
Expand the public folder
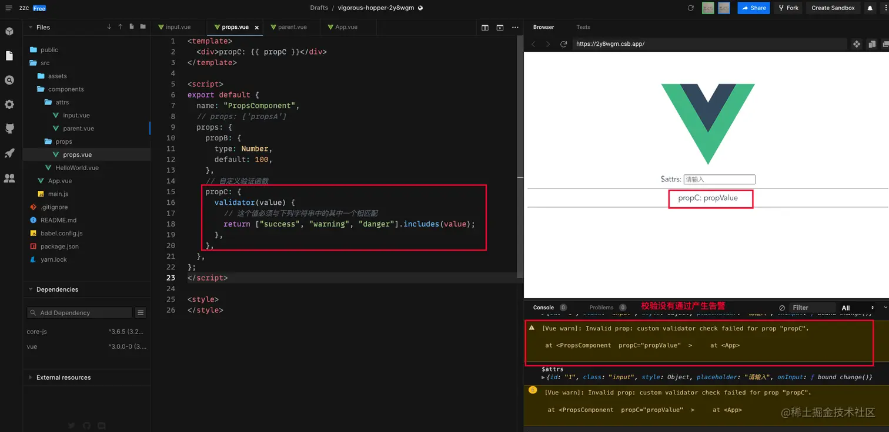tap(45, 50)
